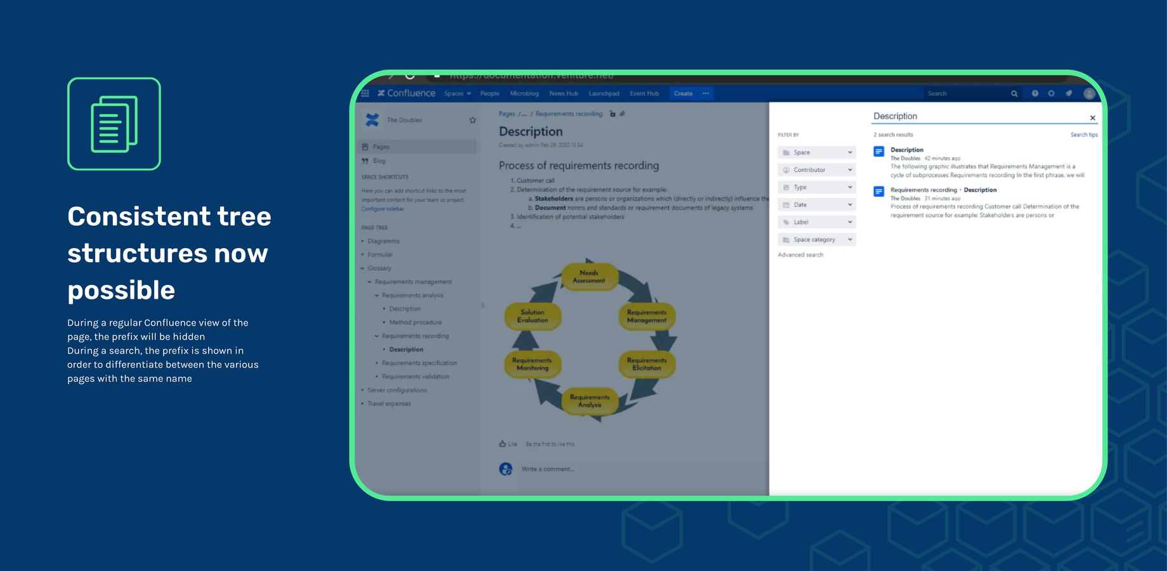The width and height of the screenshot is (1167, 571).
Task: Open Launchpad in the top navigation
Action: click(x=604, y=94)
